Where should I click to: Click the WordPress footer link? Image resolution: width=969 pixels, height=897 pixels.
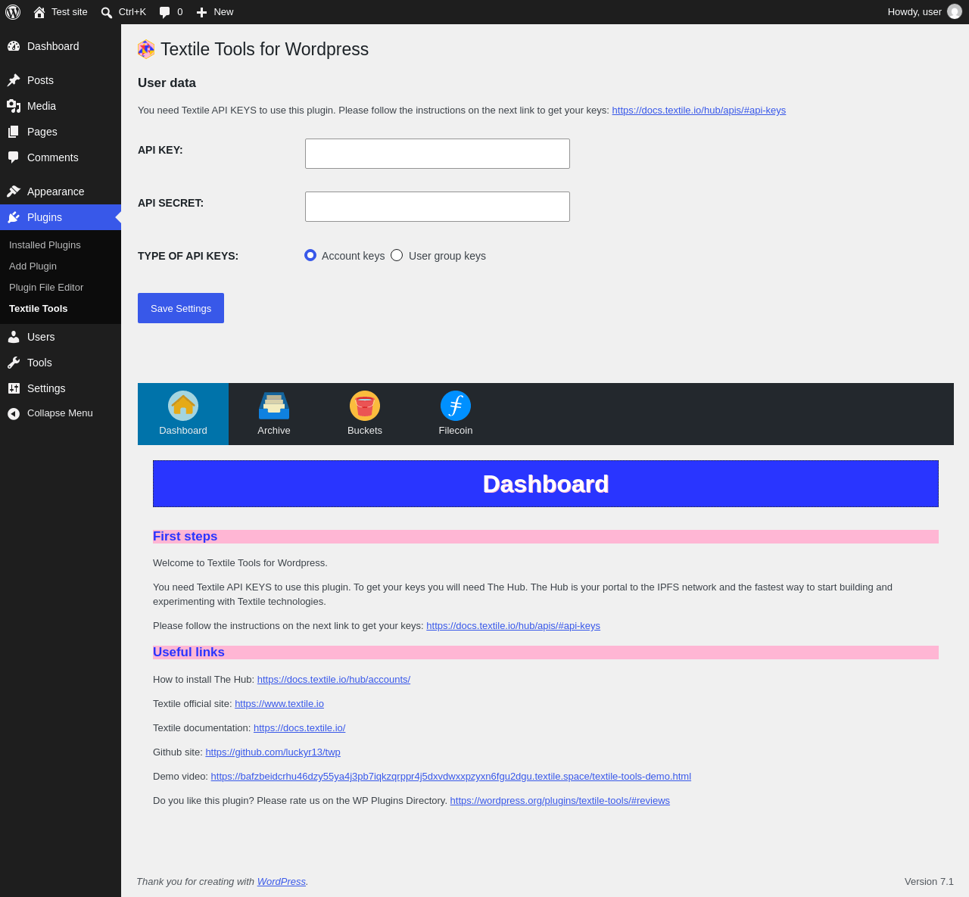coord(282,882)
